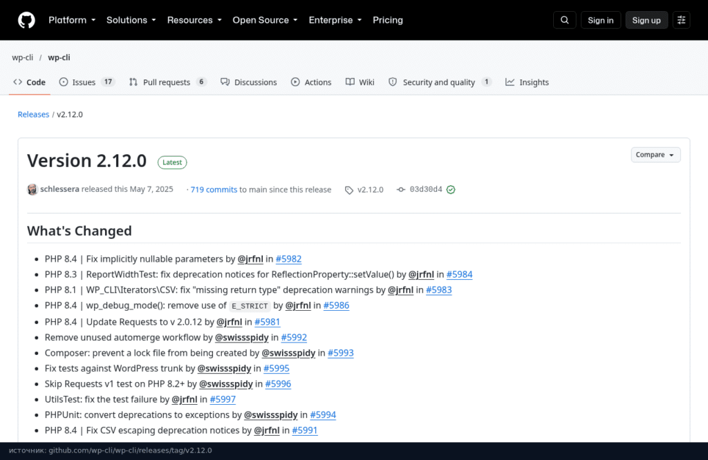The height and width of the screenshot is (460, 708).
Task: Open pull request #5992
Action: coord(294,338)
